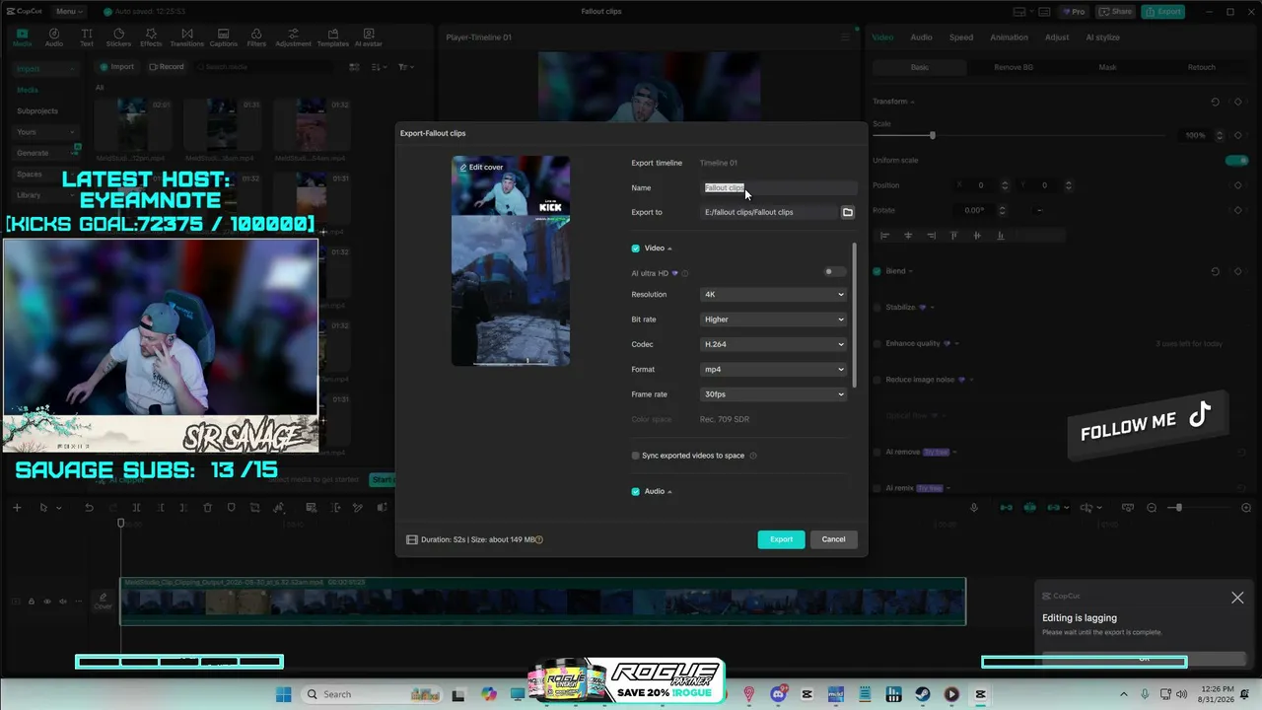This screenshot has width=1262, height=710.
Task: Click the Search media field
Action: coord(266,67)
